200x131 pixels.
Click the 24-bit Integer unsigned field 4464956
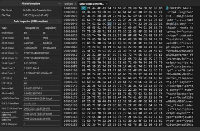coord(32,43)
